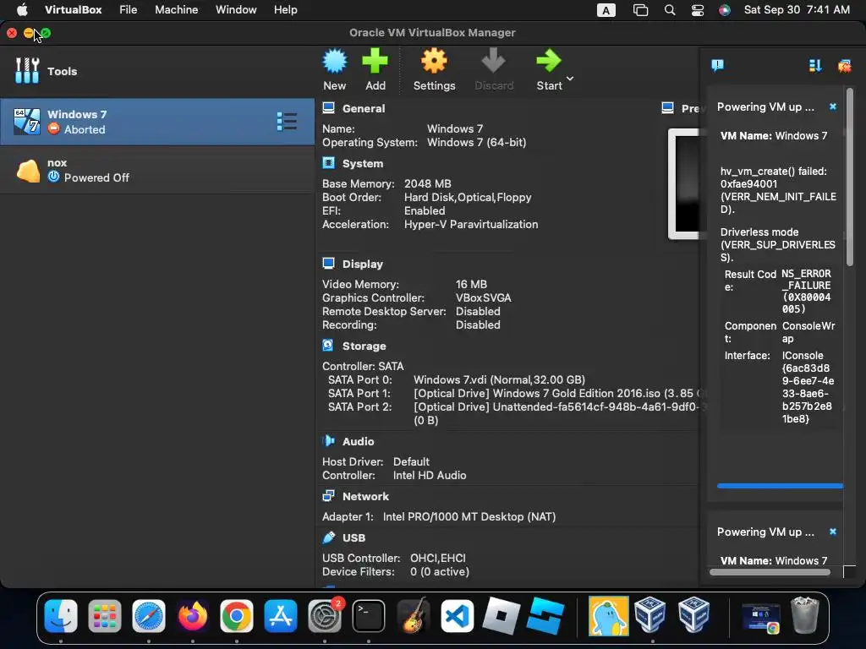Screen dimensions: 866x649
Task: Click the VM Preview screen thumbnail
Action: [x=683, y=183]
